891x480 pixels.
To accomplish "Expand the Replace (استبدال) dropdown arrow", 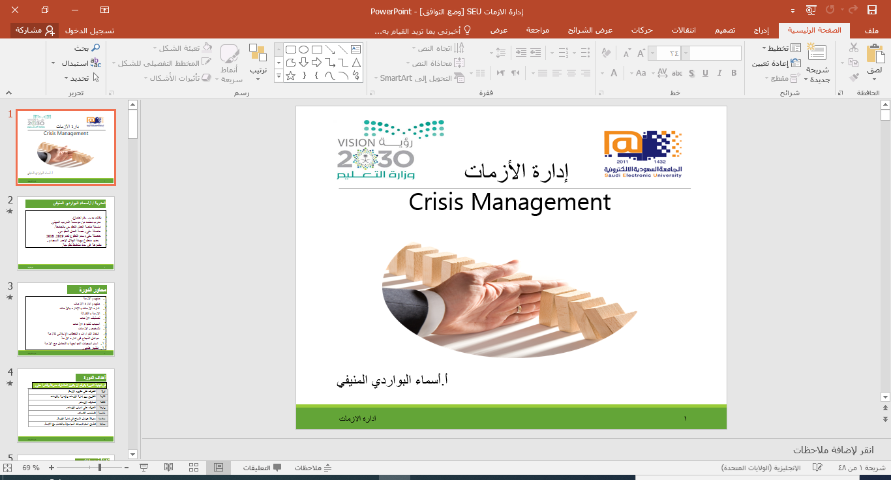I will tap(53, 63).
